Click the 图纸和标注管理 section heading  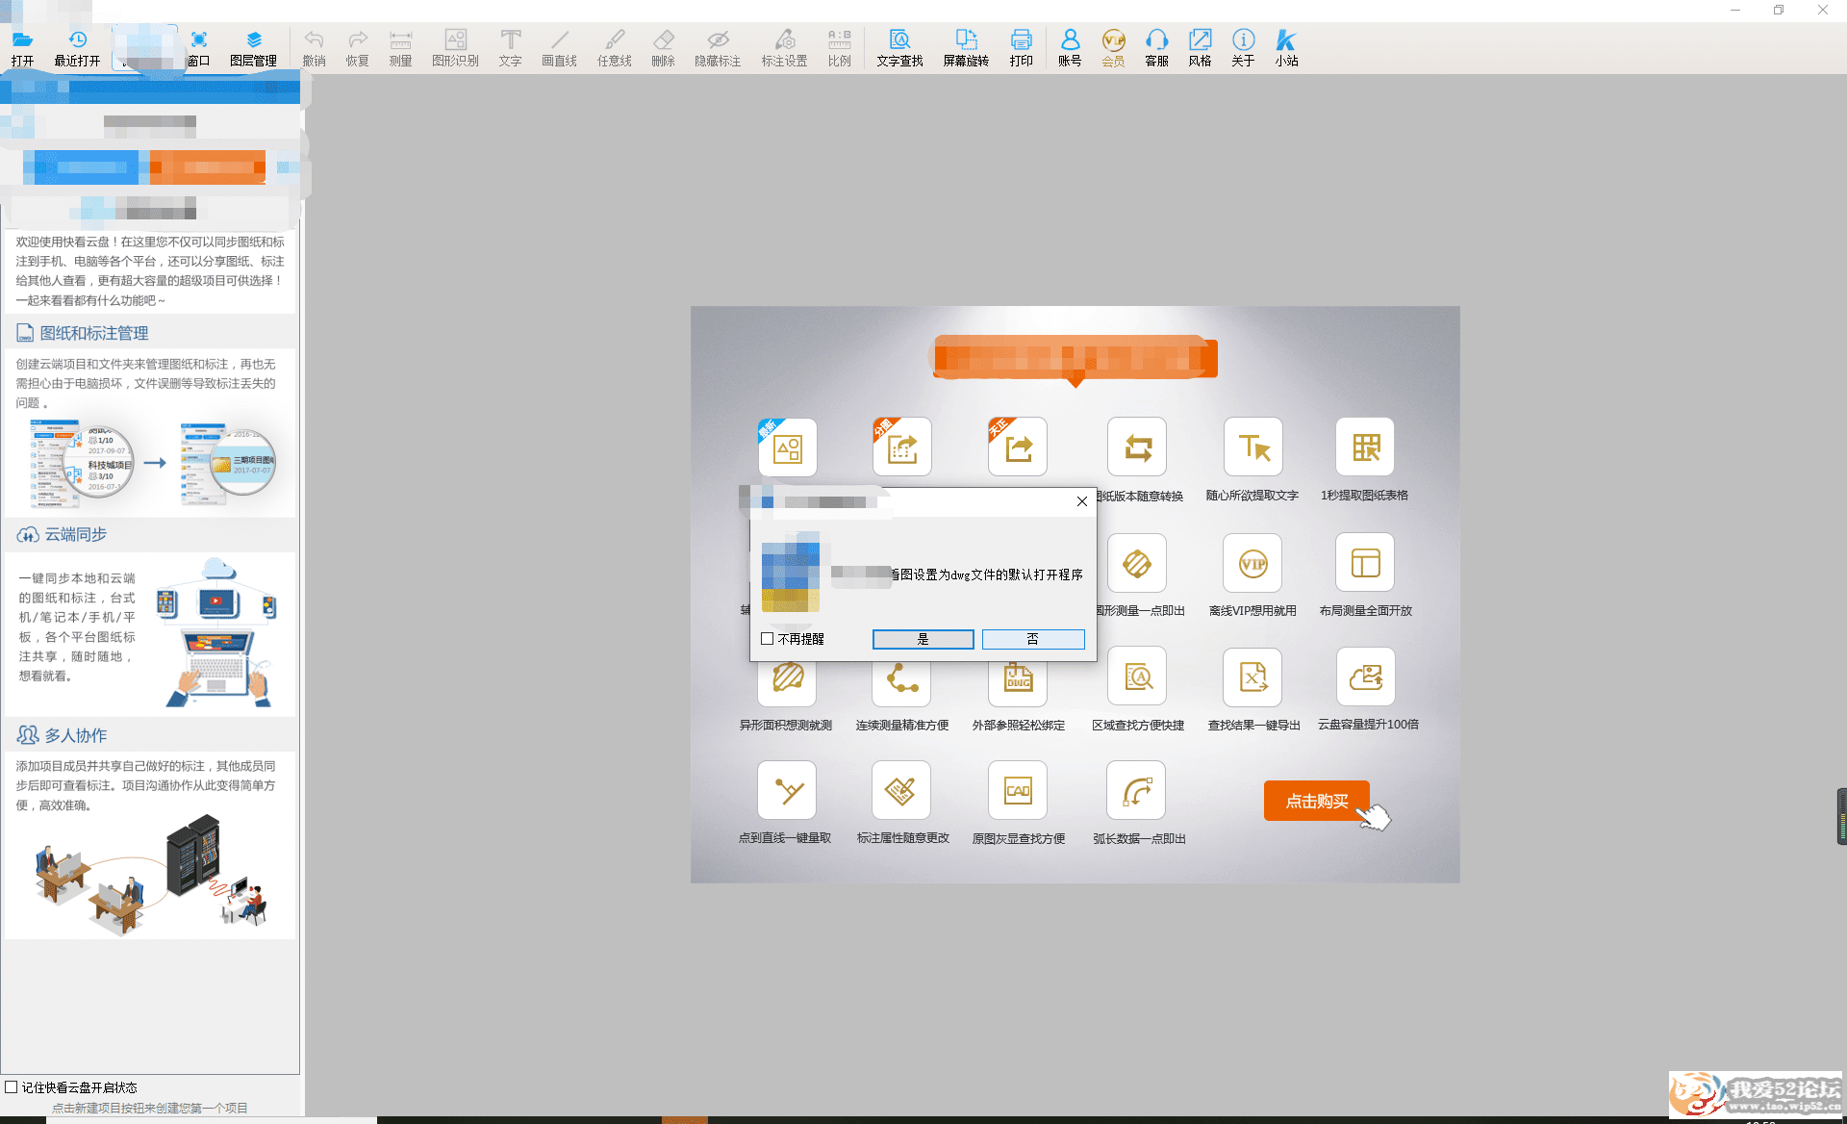tap(94, 333)
